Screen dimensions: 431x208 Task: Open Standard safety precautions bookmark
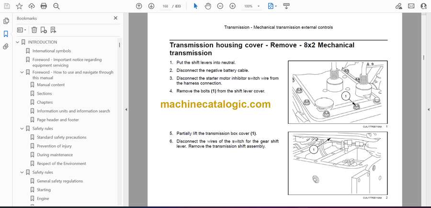pyautogui.click(x=62, y=137)
